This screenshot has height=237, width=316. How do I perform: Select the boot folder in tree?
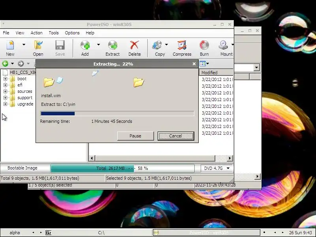click(22, 79)
